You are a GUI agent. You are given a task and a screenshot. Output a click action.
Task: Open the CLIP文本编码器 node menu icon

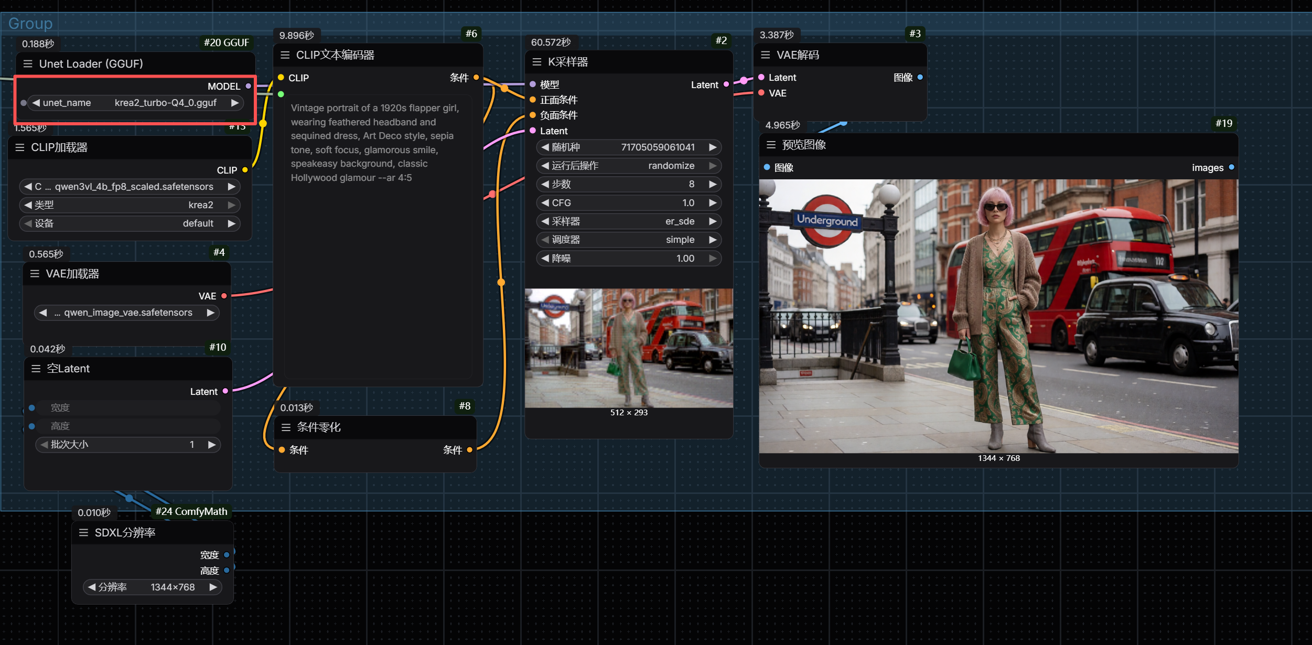pos(285,55)
